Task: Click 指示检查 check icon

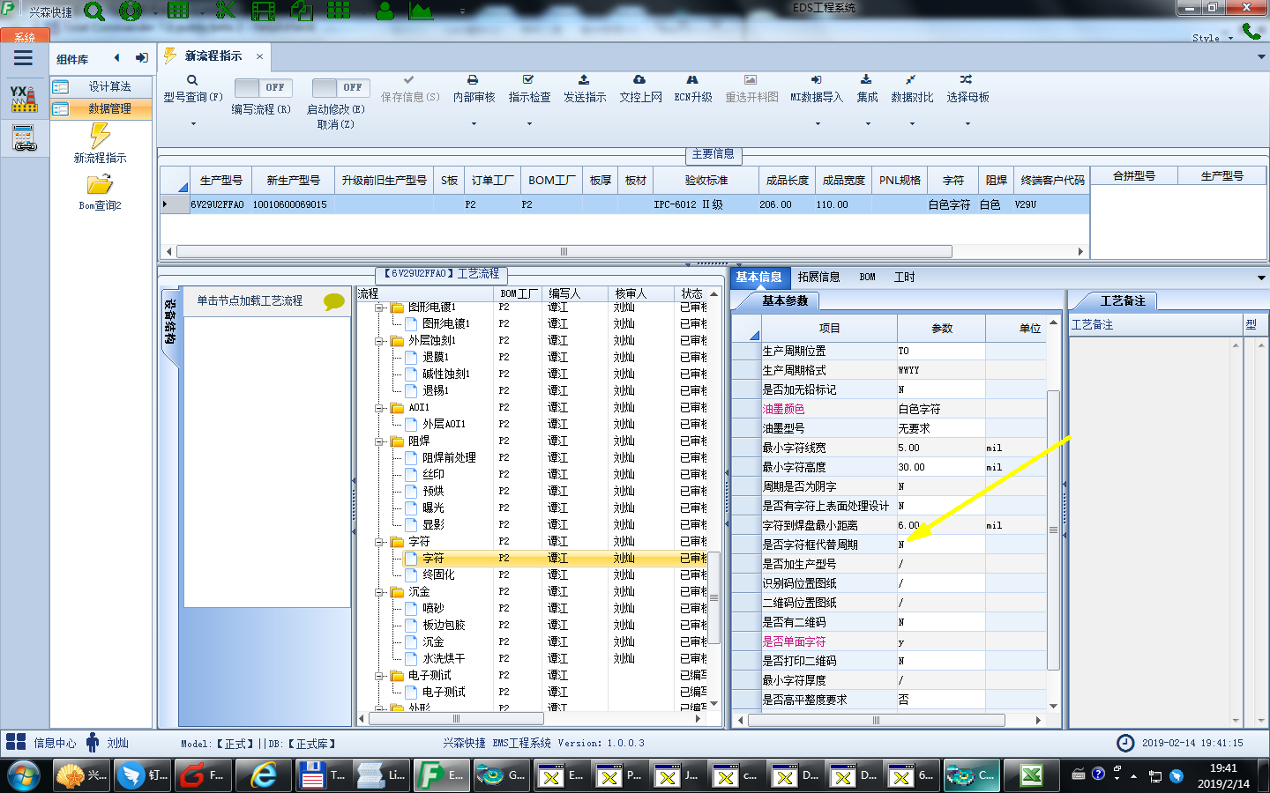Action: tap(528, 80)
